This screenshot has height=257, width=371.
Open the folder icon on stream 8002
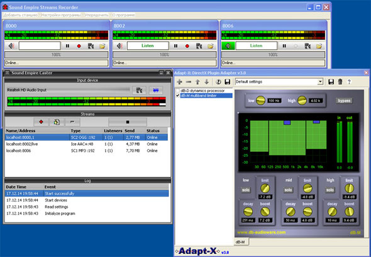211,46
